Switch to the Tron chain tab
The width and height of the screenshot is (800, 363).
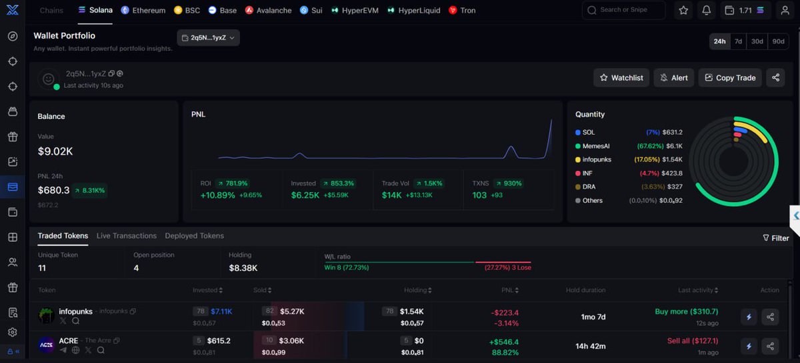point(462,11)
